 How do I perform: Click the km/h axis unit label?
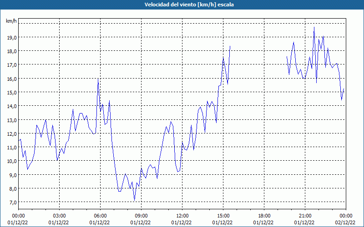pyautogui.click(x=11, y=21)
